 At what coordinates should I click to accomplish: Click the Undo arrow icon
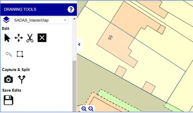pos(9,54)
